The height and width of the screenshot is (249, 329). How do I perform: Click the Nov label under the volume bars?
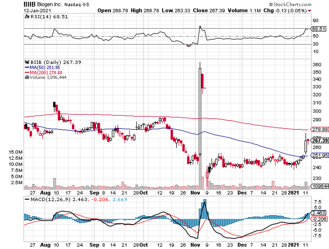[x=195, y=193]
